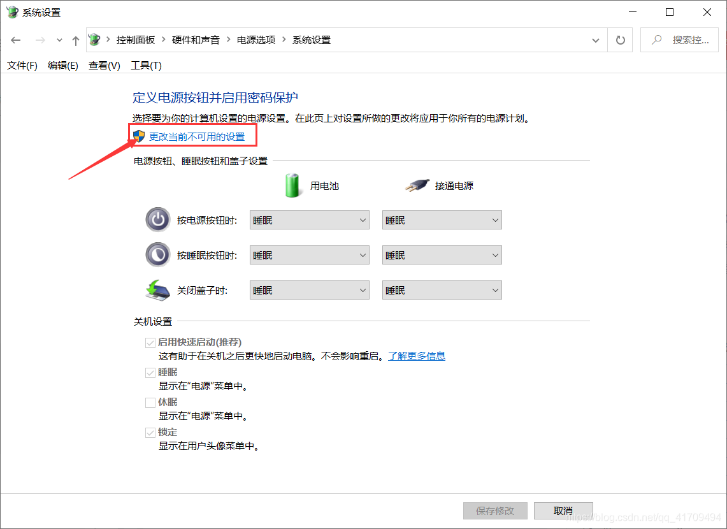Open sleep button on-battery dropdown
The image size is (727, 529).
click(309, 255)
